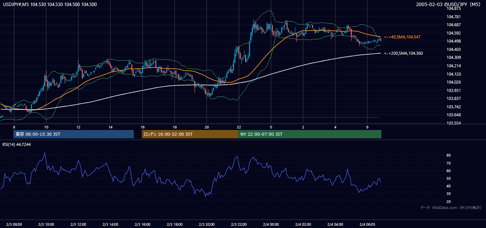Select the NY 22:00-07:00 JST session bar

coord(310,134)
